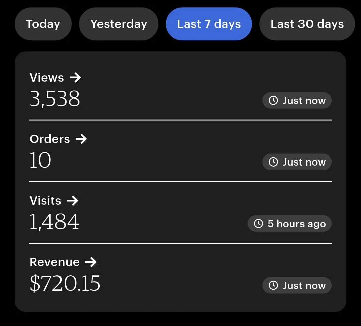This screenshot has width=361, height=326.
Task: Click the $720.15 revenue amount
Action: point(65,284)
